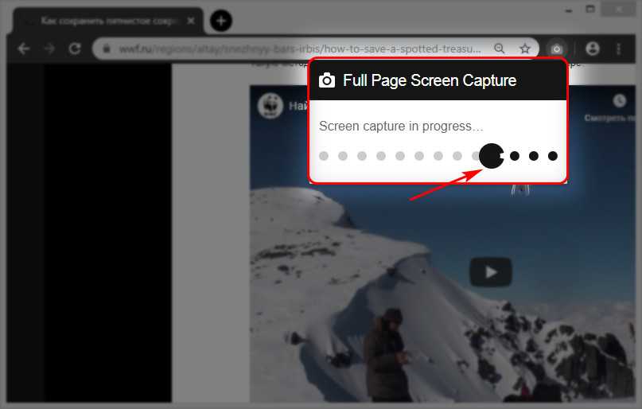Click 'Screen capture in progress' text
The width and height of the screenshot is (642, 409).
[401, 126]
